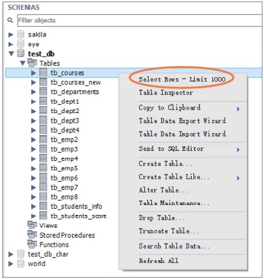Click the Views folder icon
Screen dimensions: 264x279
(x=32, y=225)
